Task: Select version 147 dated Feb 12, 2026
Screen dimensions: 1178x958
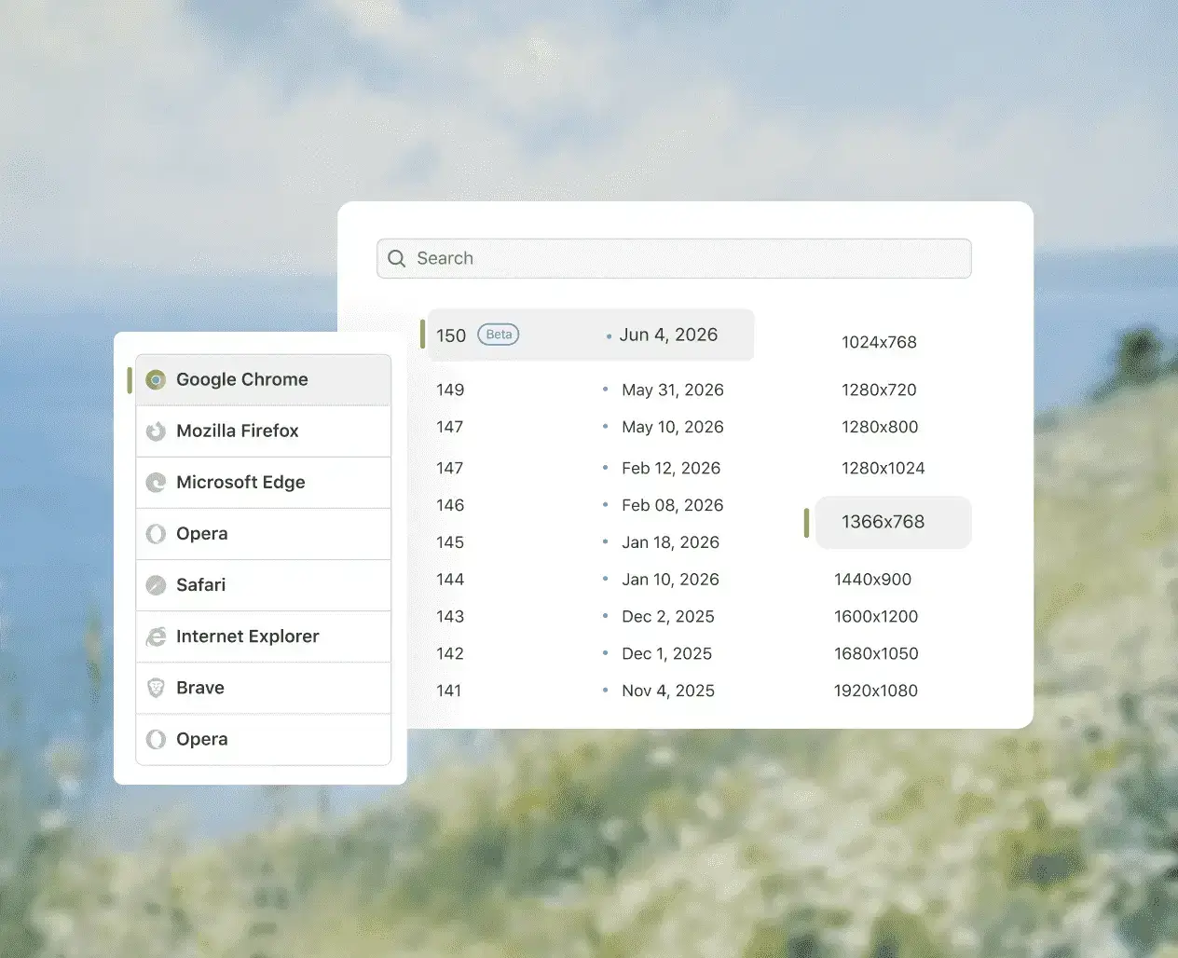Action: [580, 468]
